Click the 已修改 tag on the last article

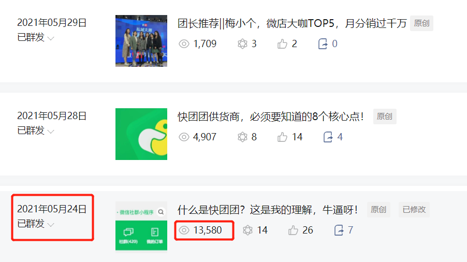[x=414, y=210]
